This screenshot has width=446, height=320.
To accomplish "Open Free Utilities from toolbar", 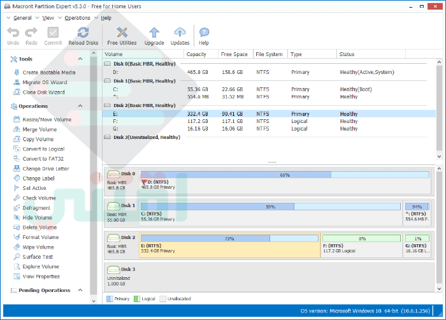I will 122,33.
